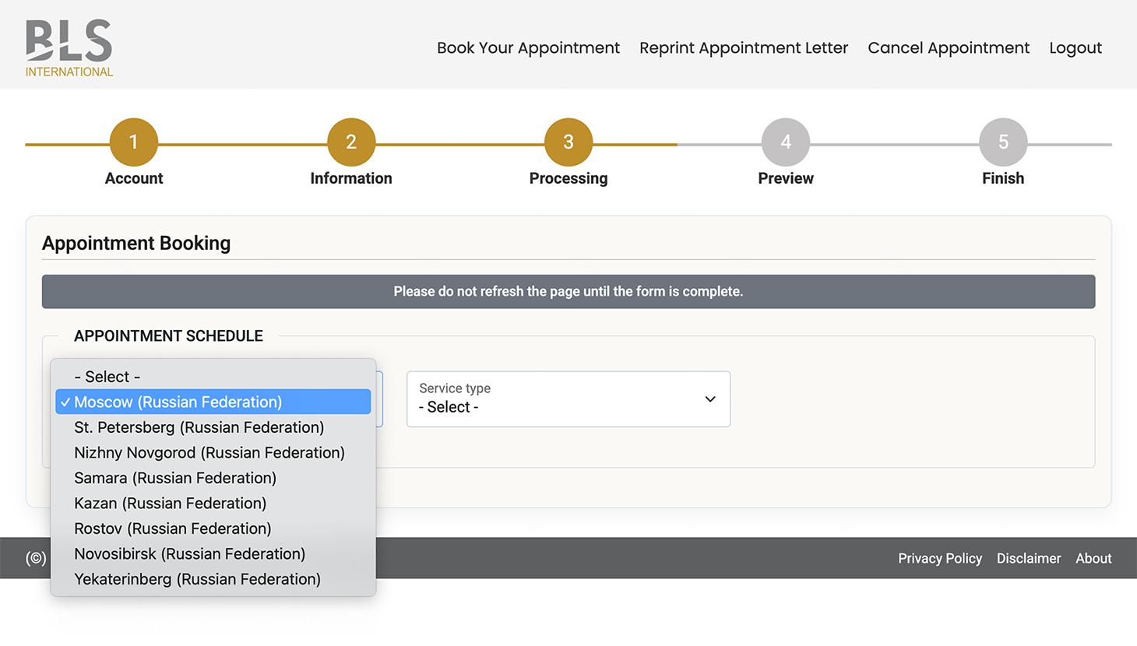Viewport: 1137px width, 646px height.
Task: Select Kazan from the centre list
Action: pos(170,504)
